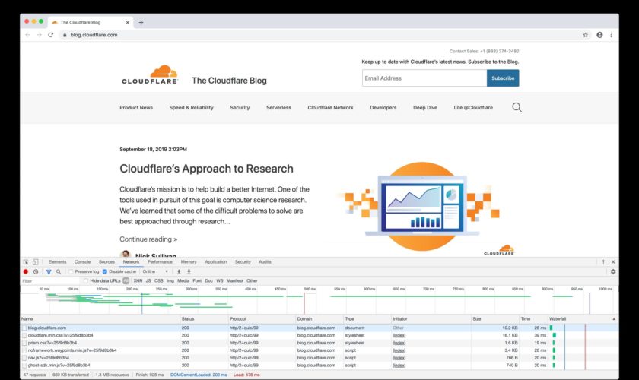Open the Continue reading link
639x380 pixels.
tap(148, 239)
